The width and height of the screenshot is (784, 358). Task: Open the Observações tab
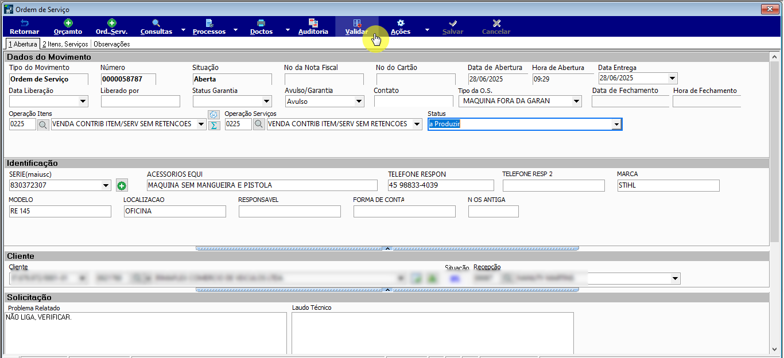[x=112, y=44]
